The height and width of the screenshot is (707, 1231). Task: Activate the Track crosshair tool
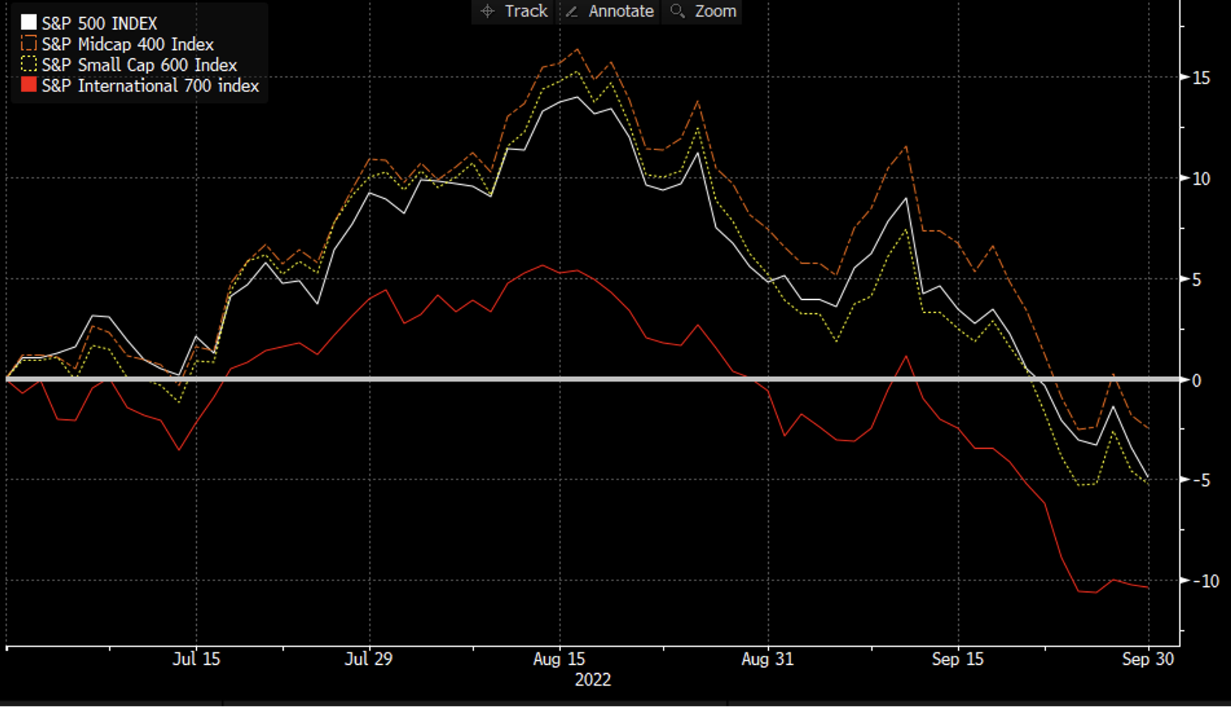point(513,12)
